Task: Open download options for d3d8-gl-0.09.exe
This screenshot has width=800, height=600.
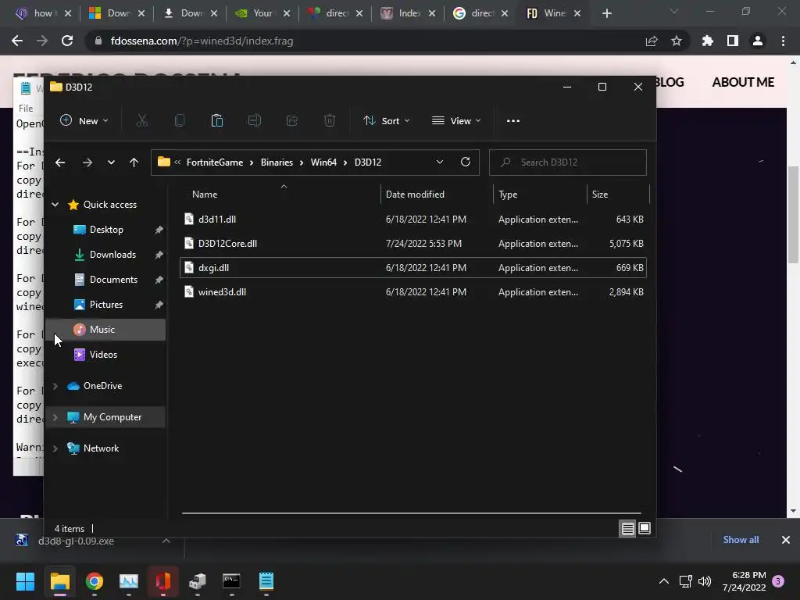Action: [x=166, y=541]
